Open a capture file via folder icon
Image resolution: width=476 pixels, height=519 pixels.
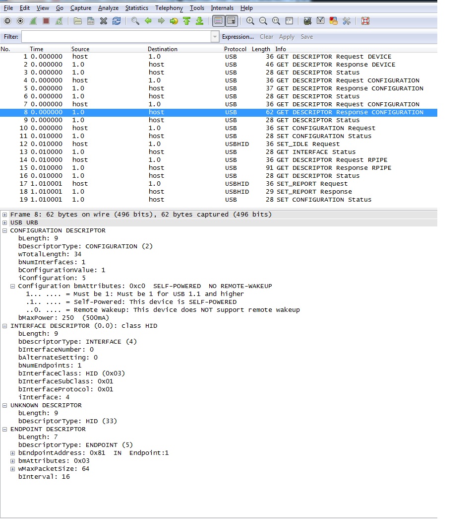click(x=78, y=21)
